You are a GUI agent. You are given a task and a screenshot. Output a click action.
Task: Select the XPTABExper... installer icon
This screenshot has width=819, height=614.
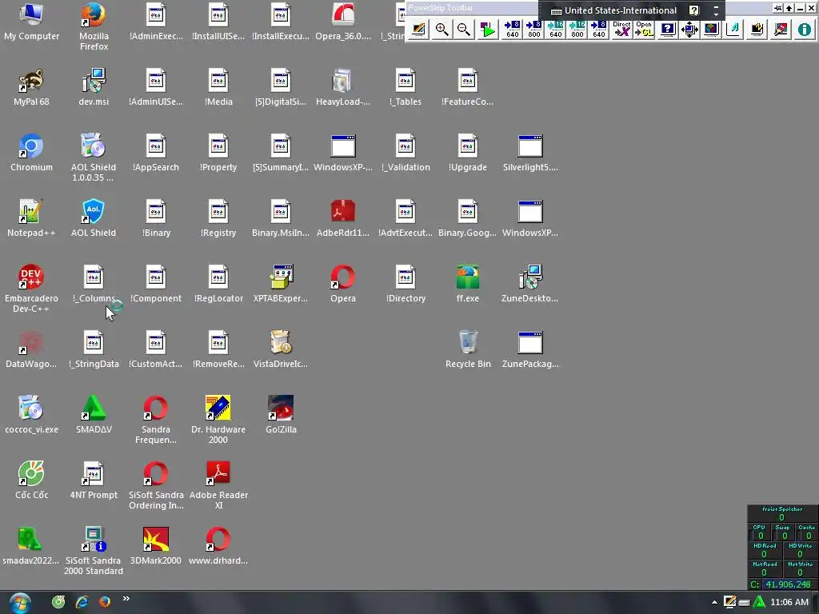(281, 284)
